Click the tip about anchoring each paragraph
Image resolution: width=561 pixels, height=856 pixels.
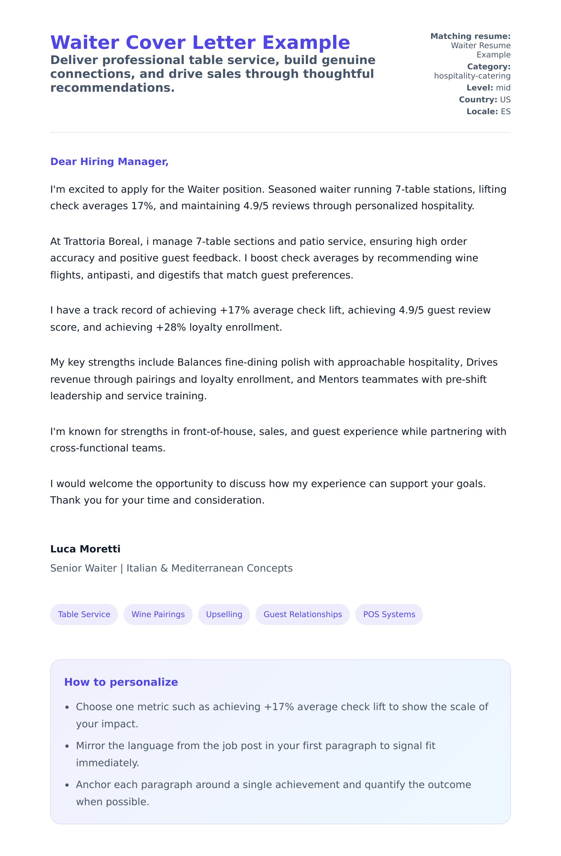coord(273,793)
